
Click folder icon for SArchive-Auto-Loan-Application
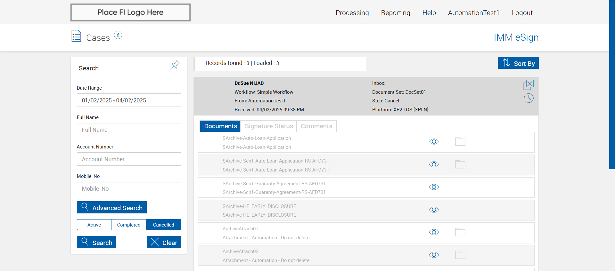(x=460, y=142)
